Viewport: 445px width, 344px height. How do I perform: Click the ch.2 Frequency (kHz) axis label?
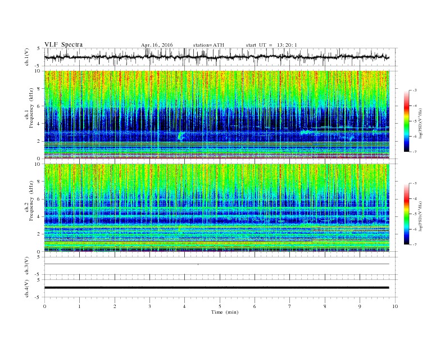(x=29, y=201)
